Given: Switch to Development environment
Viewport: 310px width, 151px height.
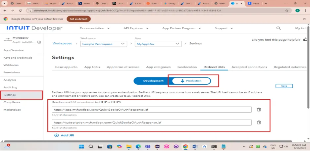Looking at the screenshot, I should 153,81.
